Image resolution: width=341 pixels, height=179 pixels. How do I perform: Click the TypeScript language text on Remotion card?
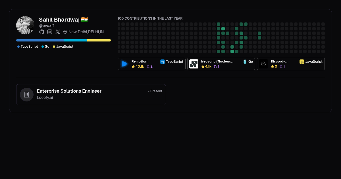(175, 62)
